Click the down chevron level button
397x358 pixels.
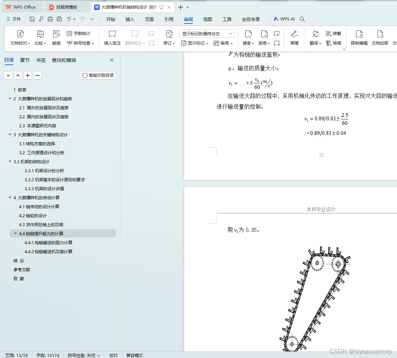8,75
